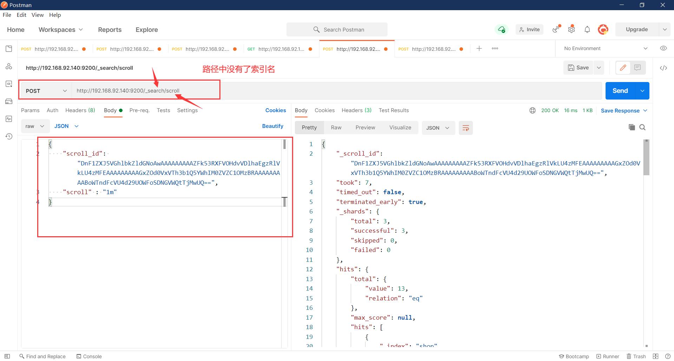Image resolution: width=674 pixels, height=361 pixels.
Task: Click the Beautify link
Action: pyautogui.click(x=273, y=126)
